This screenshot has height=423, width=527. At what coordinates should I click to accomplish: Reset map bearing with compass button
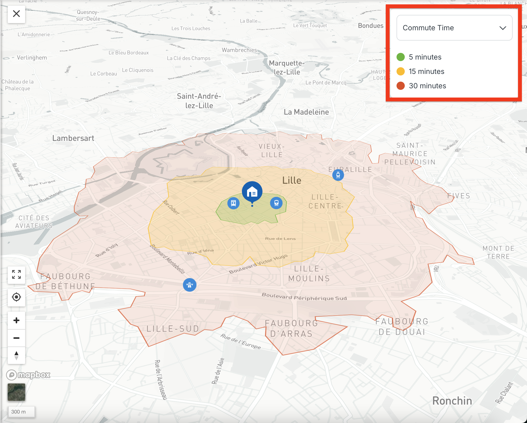[x=16, y=355]
